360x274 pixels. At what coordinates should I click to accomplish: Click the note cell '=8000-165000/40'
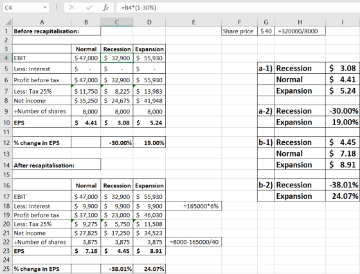click(194, 242)
